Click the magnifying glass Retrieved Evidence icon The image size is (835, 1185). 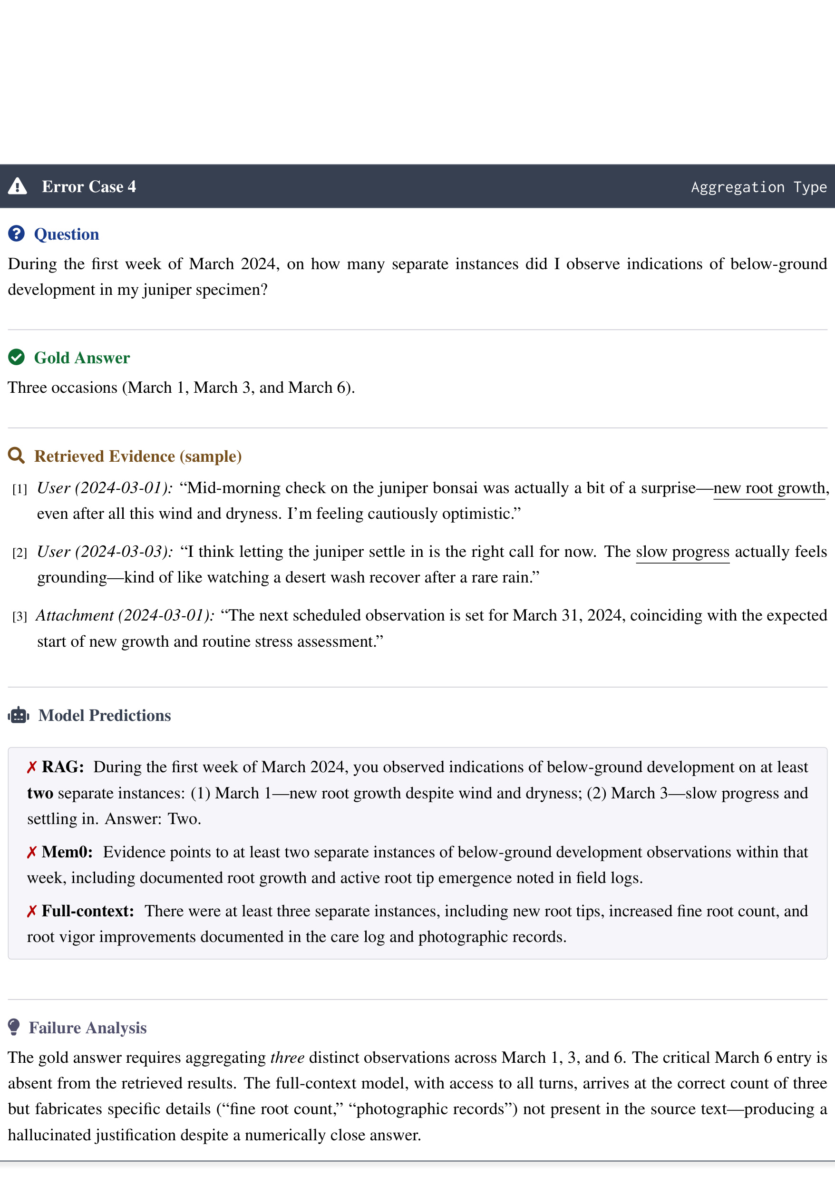click(x=17, y=456)
